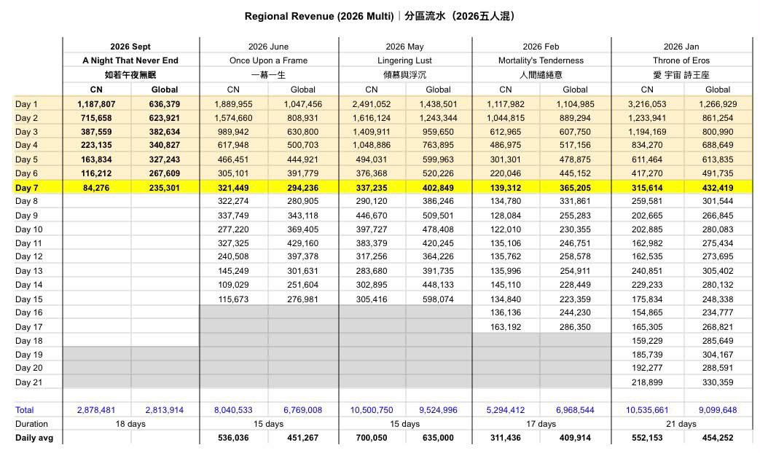Click the title "Regional Revenue (2026 Multi)"
This screenshot has width=760, height=453.
pos(319,16)
